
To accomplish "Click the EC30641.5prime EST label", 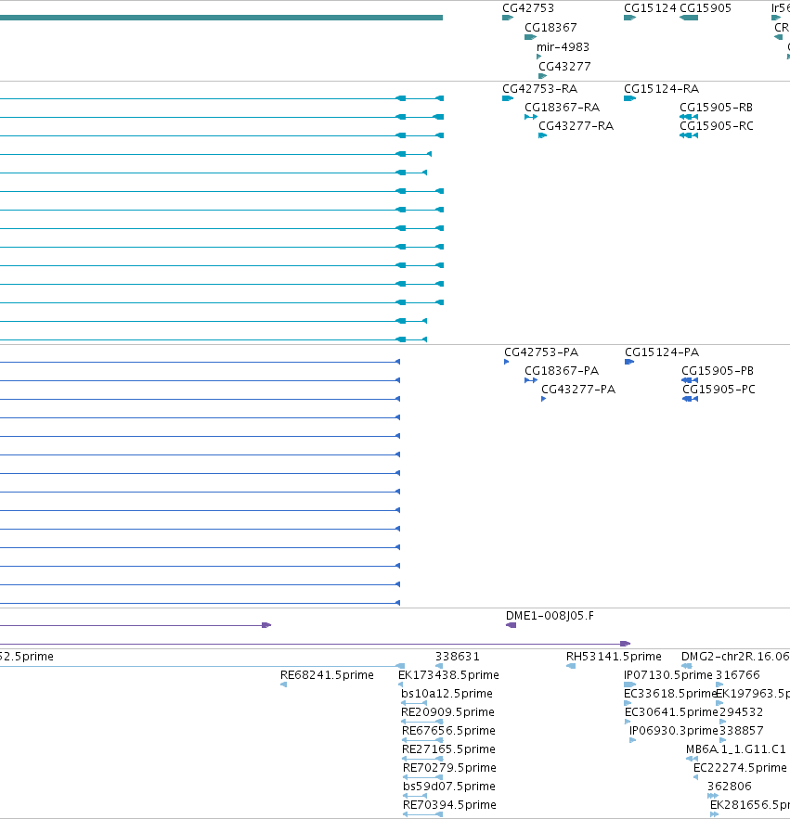I will (x=671, y=712).
